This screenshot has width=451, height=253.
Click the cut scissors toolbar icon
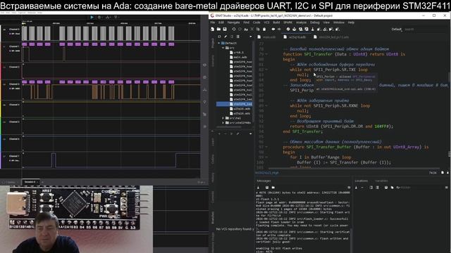click(x=252, y=29)
